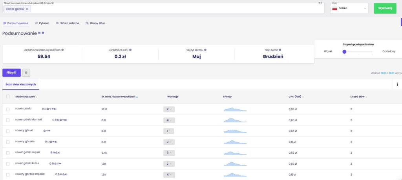Screen dimensions: 402x180
Task: Click info icon beside Podsumowanie heading
Action: [x=43, y=33]
